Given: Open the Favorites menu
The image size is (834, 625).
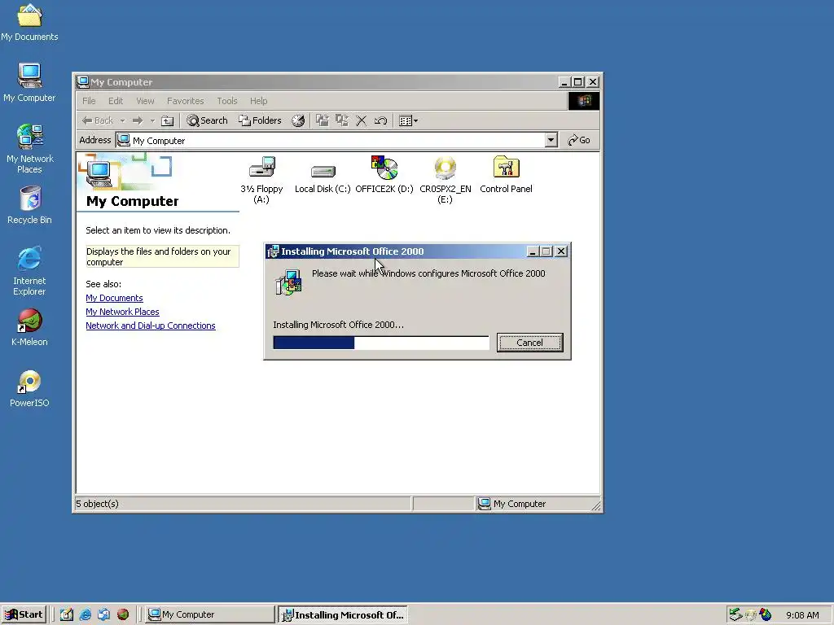Looking at the screenshot, I should click(185, 101).
